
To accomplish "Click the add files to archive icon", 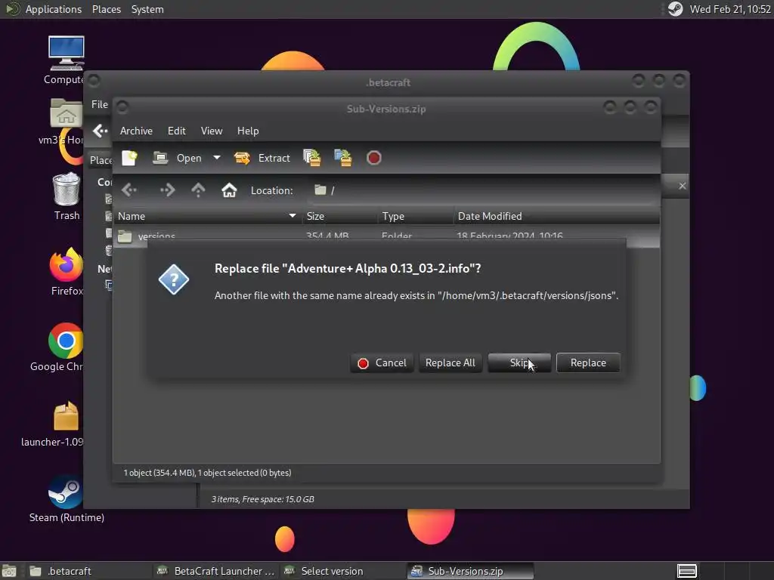I will click(x=312, y=158).
